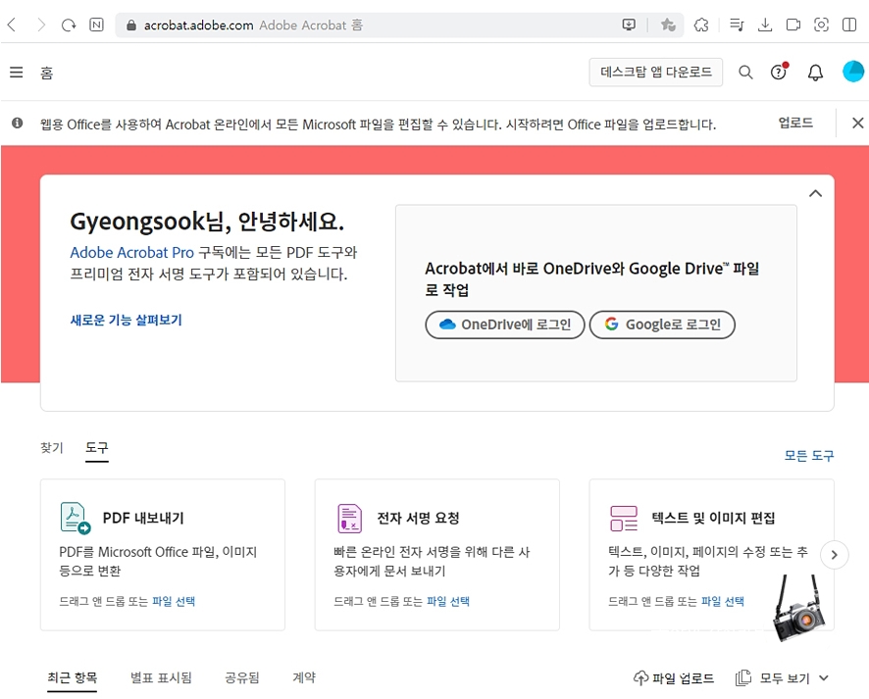
Task: Click the 텍스트 및 이미지 편집 icon
Action: [x=624, y=519]
